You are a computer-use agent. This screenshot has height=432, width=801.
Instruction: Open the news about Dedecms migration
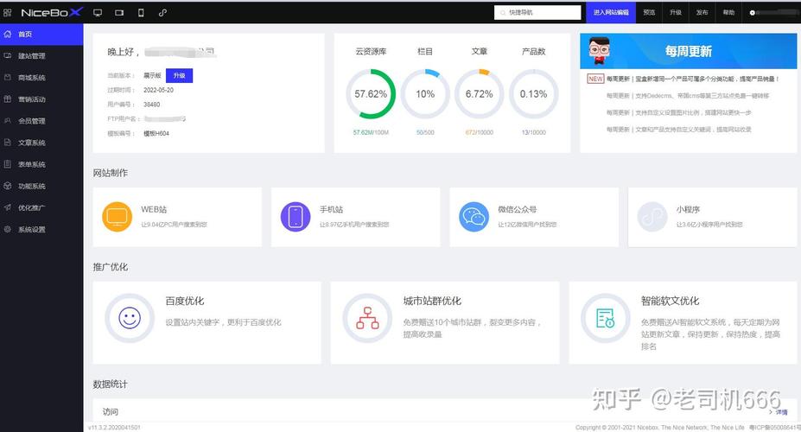pos(687,96)
